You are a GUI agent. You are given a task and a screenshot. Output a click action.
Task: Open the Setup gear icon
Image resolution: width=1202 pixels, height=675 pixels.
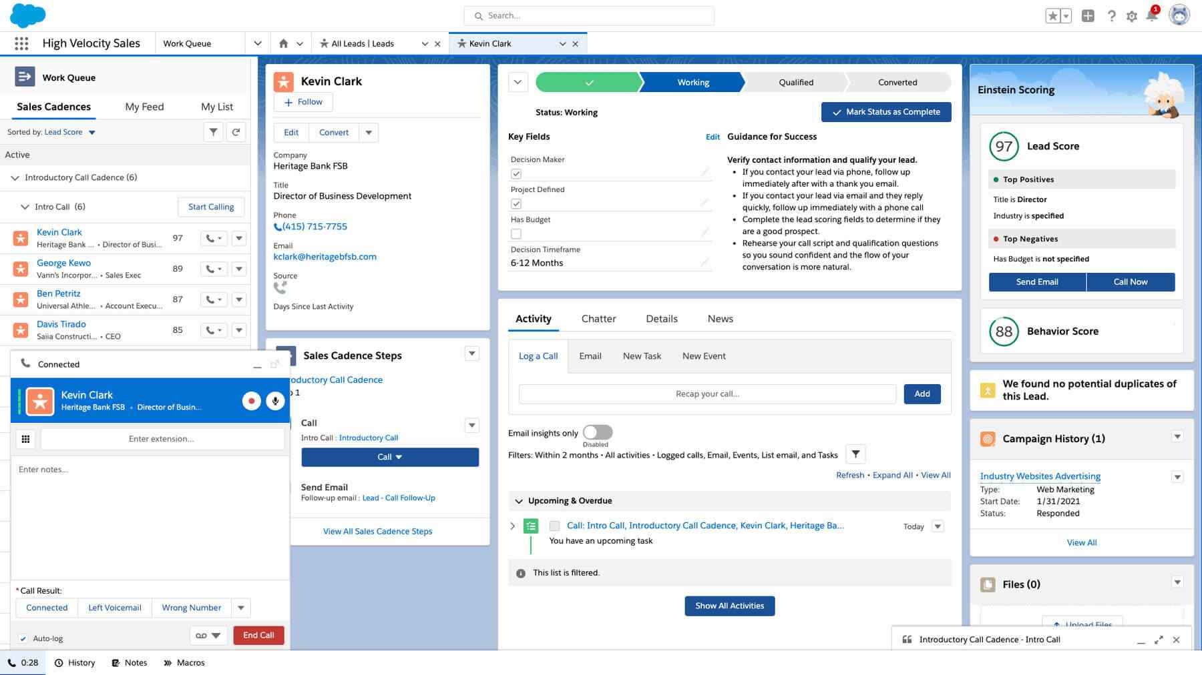tap(1131, 16)
